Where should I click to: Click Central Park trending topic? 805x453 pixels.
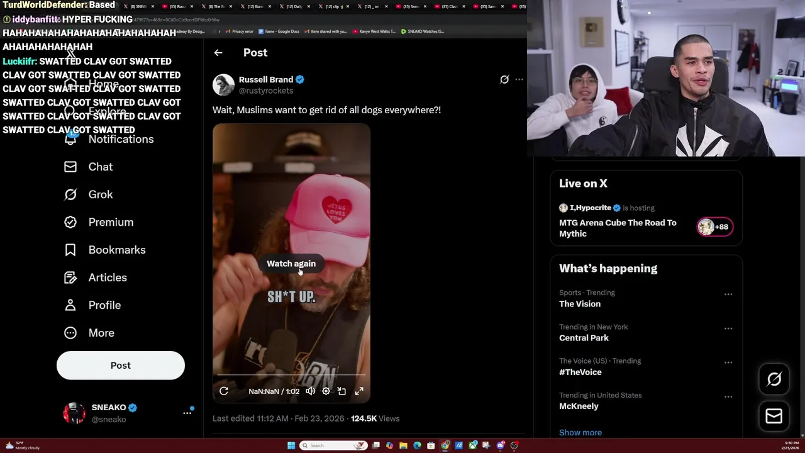[x=584, y=338]
